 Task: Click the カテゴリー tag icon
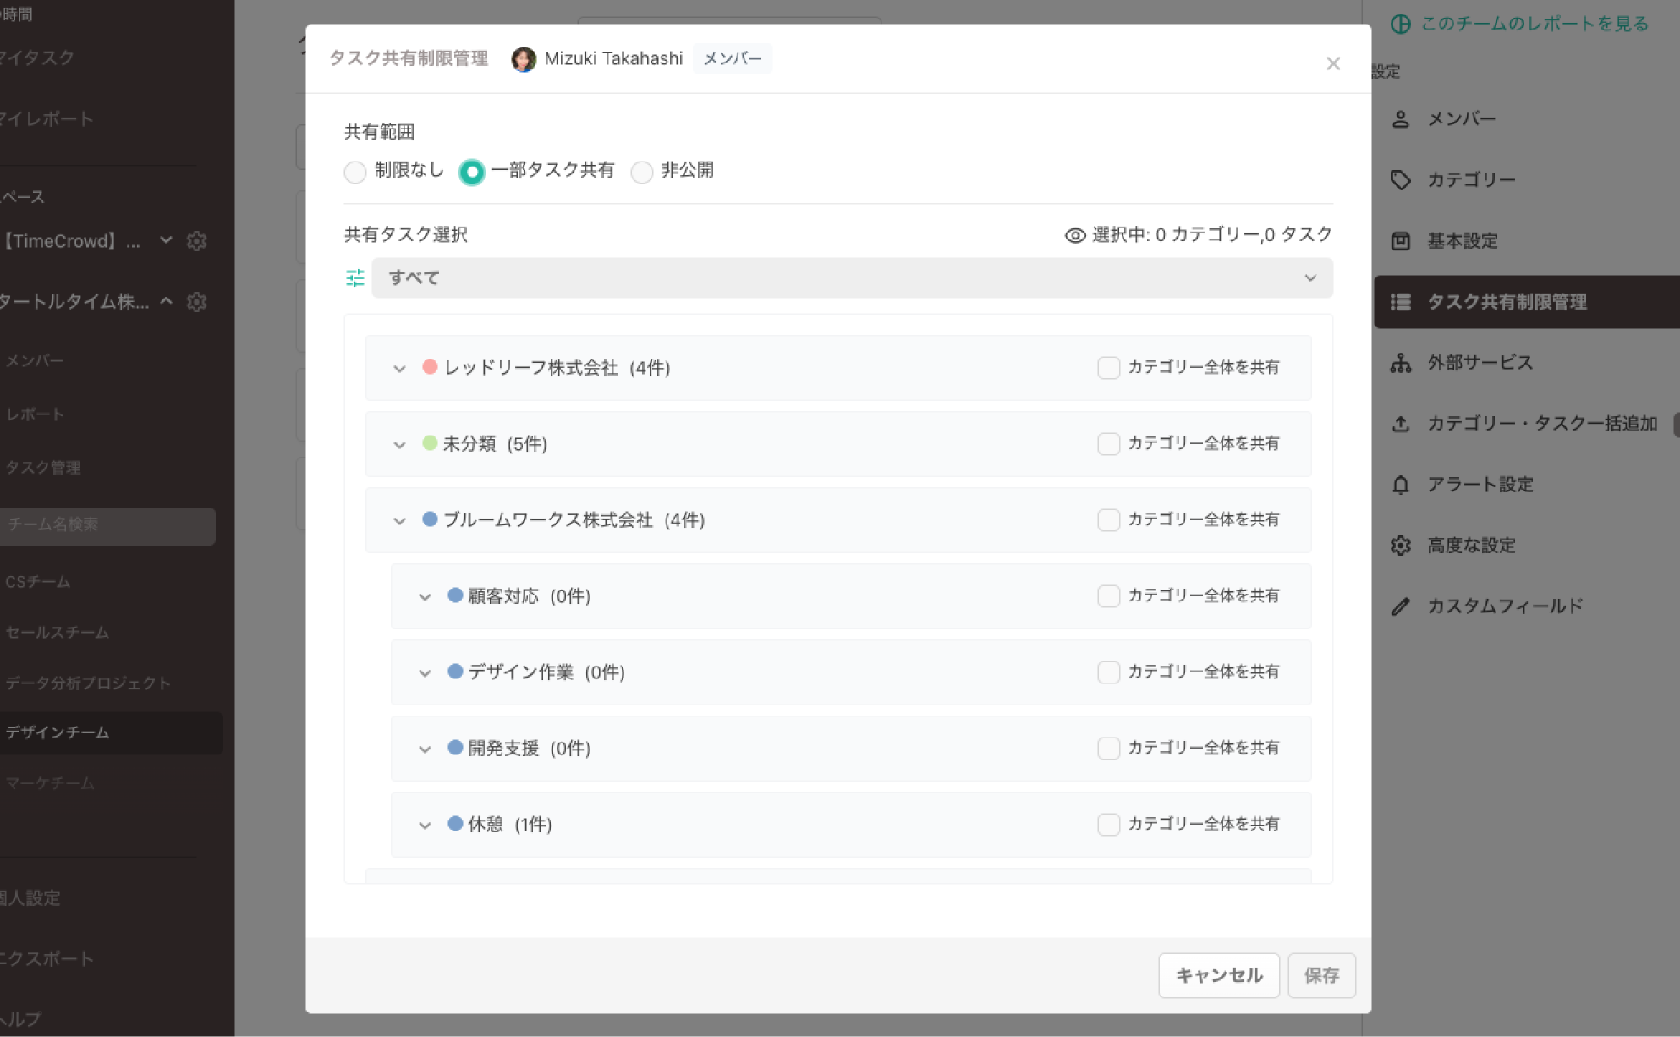tap(1401, 180)
